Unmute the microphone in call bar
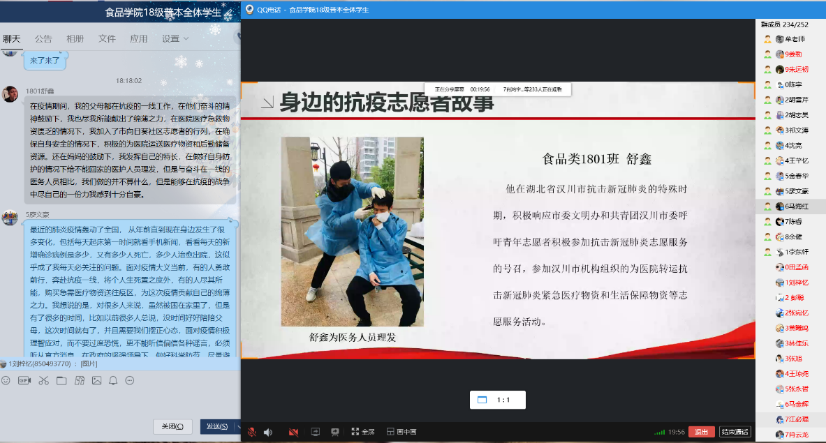The image size is (826, 443). pos(251,432)
